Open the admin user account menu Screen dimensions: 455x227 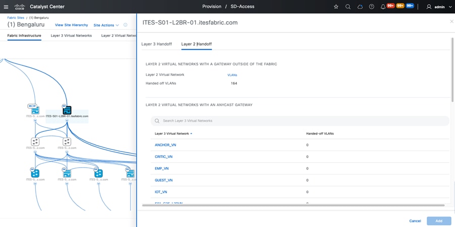439,7
